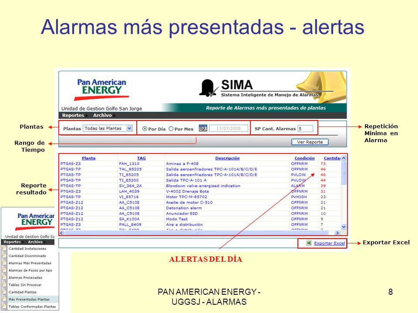Click icon next to Cantidad Instalaciones
Screen dimensions: 418x313
(4, 249)
